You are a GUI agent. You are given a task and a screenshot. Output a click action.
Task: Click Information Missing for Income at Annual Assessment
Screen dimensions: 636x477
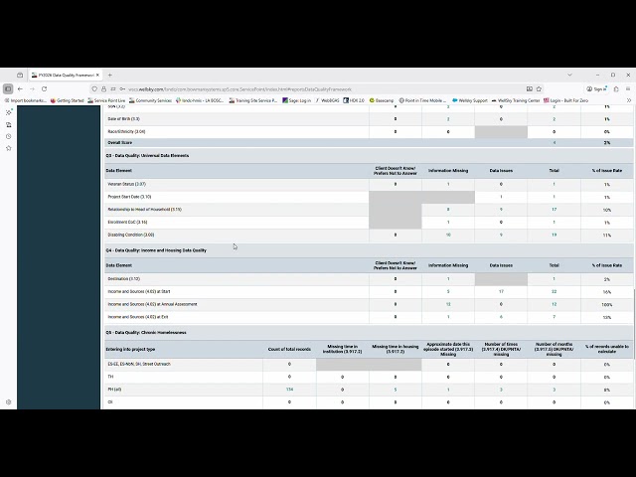(x=448, y=304)
